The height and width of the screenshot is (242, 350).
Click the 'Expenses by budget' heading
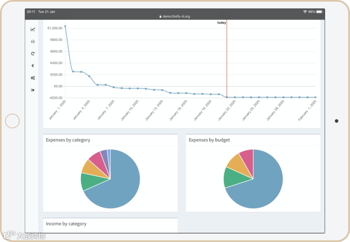(x=209, y=140)
